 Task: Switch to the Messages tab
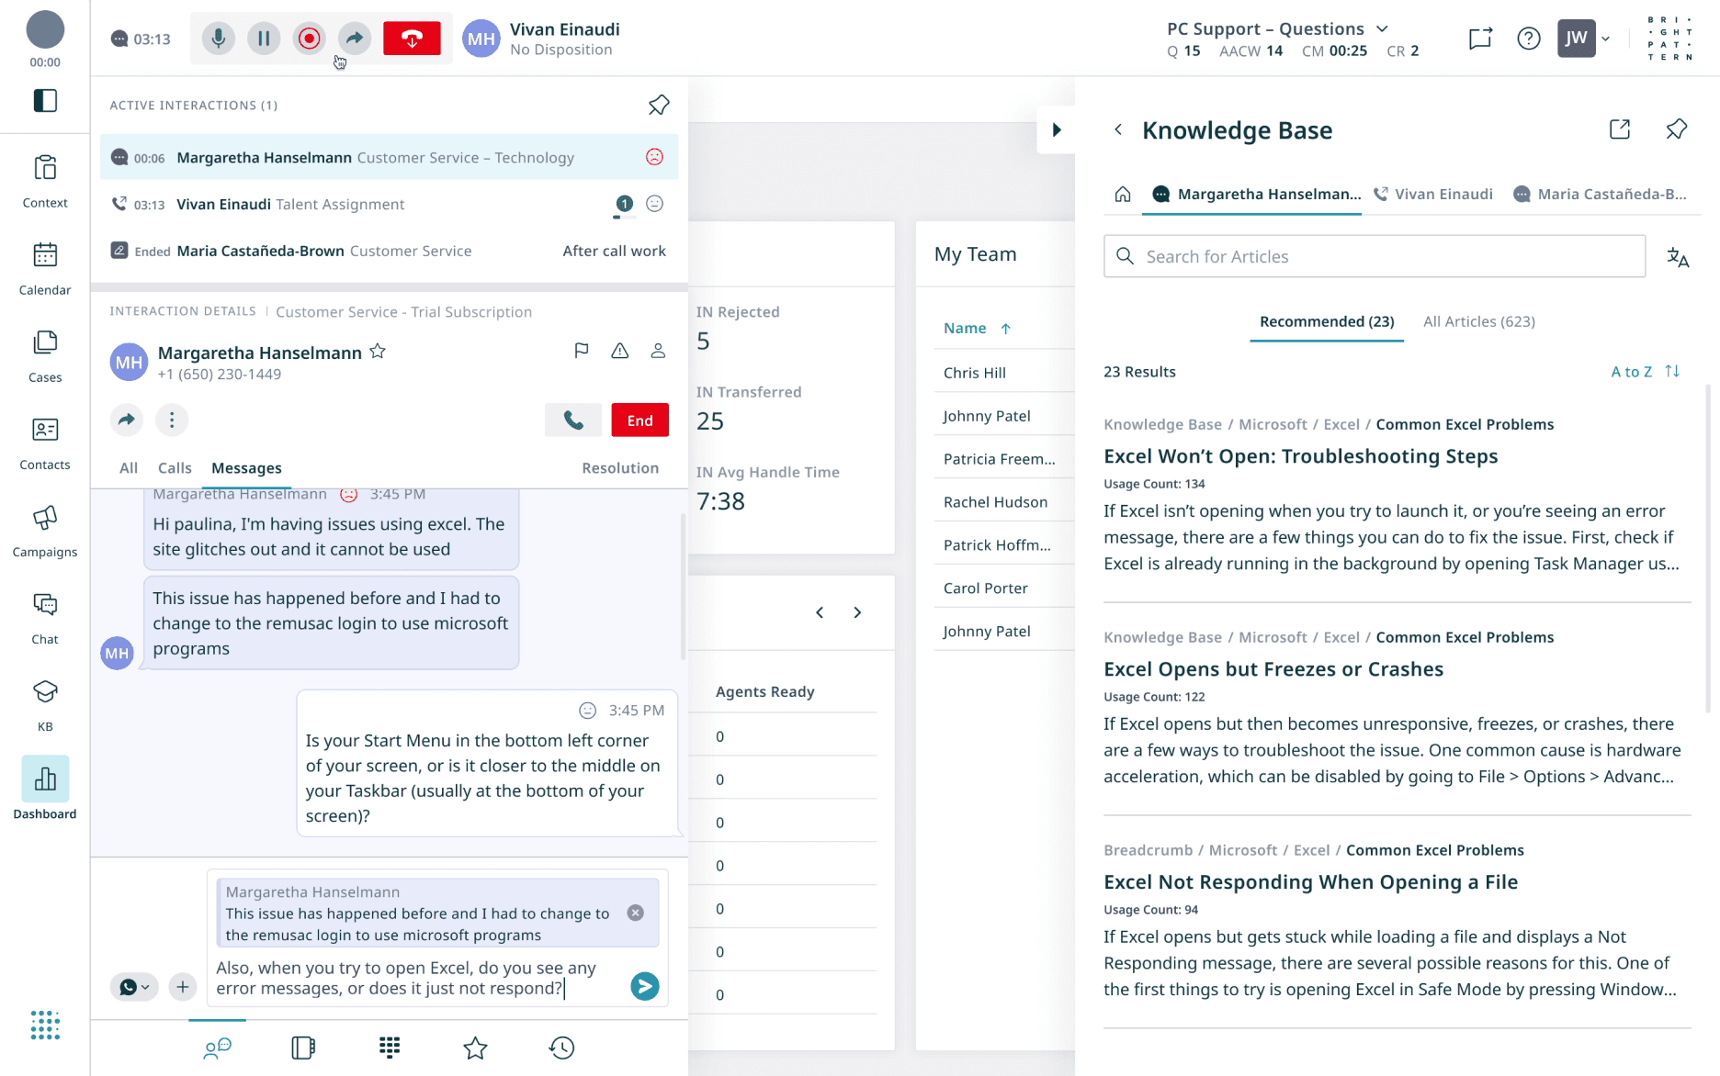246,468
